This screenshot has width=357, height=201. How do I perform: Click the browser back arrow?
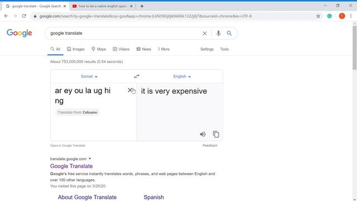6,16
